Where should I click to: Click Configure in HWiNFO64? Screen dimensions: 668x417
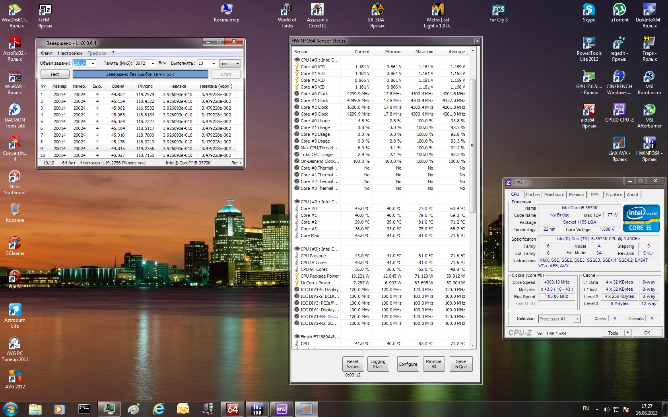pyautogui.click(x=408, y=364)
